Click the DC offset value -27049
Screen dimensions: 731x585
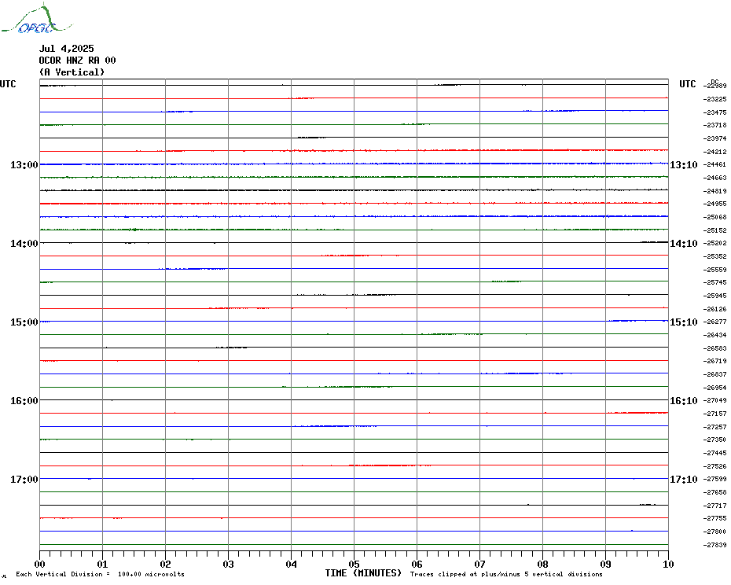[x=714, y=400]
